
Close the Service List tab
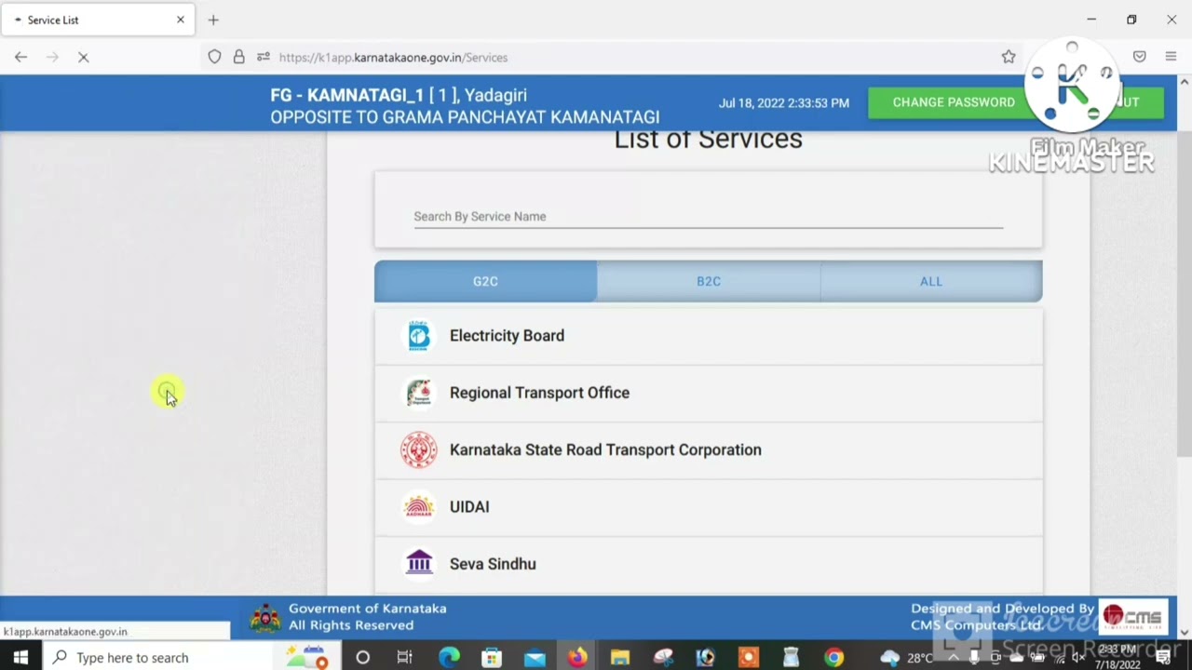tap(181, 20)
